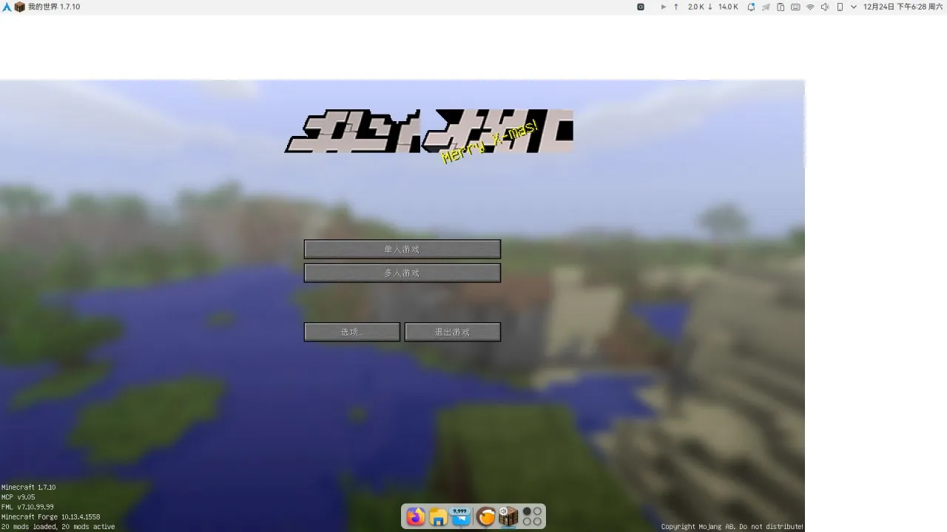Select the Minecraft crafting table dock icon
Viewport: 947px width, 532px height.
pos(508,516)
